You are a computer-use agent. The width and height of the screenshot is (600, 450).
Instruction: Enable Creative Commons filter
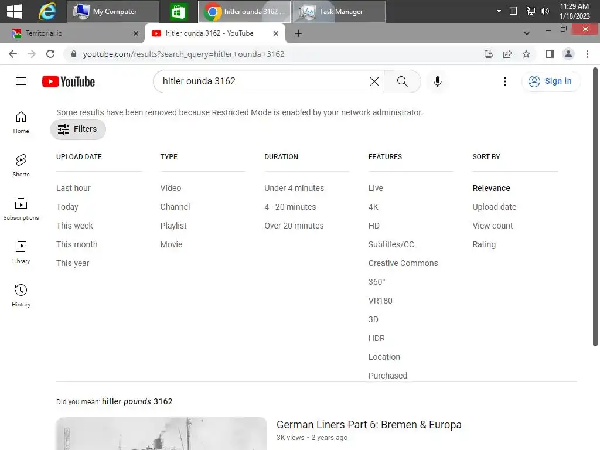tap(403, 263)
